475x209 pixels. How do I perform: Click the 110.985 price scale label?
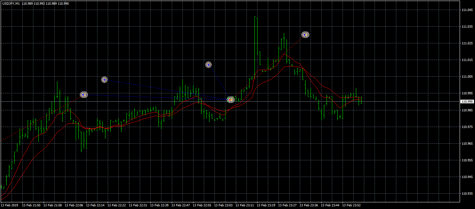pos(467,110)
